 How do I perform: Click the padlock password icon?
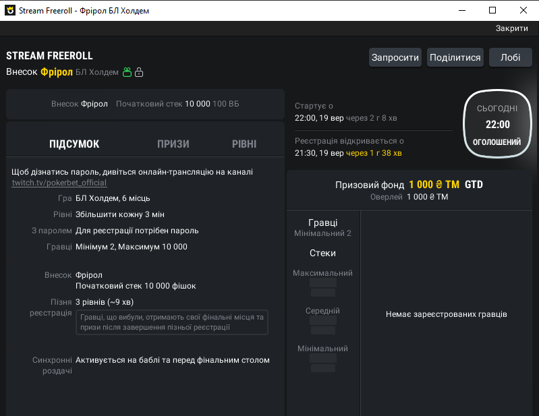click(x=139, y=72)
